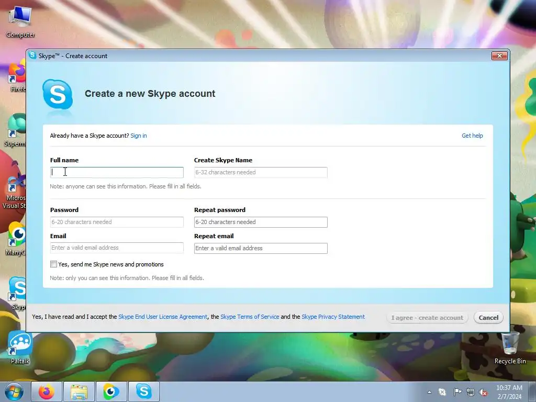Screen dimensions: 536x402
Task: Open the network tray icon
Action: [471, 392]
